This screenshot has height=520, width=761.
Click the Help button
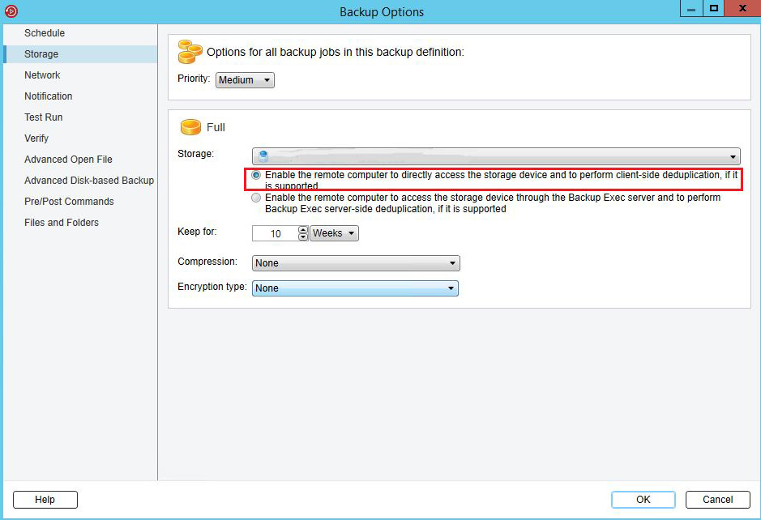tap(45, 500)
